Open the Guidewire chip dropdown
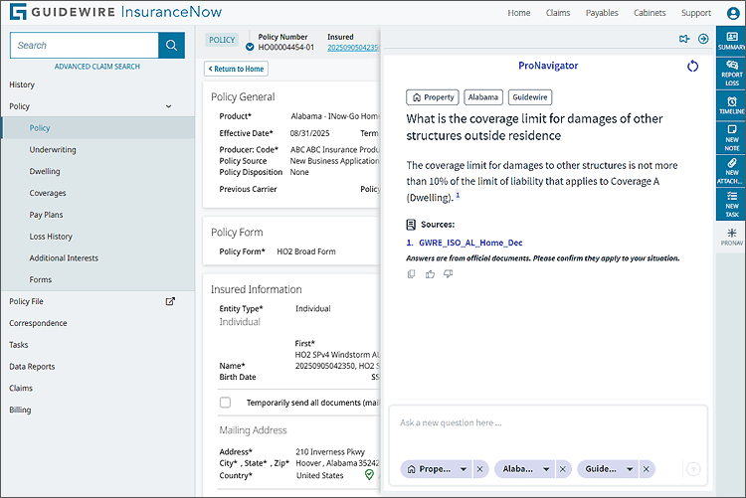 pos(630,469)
